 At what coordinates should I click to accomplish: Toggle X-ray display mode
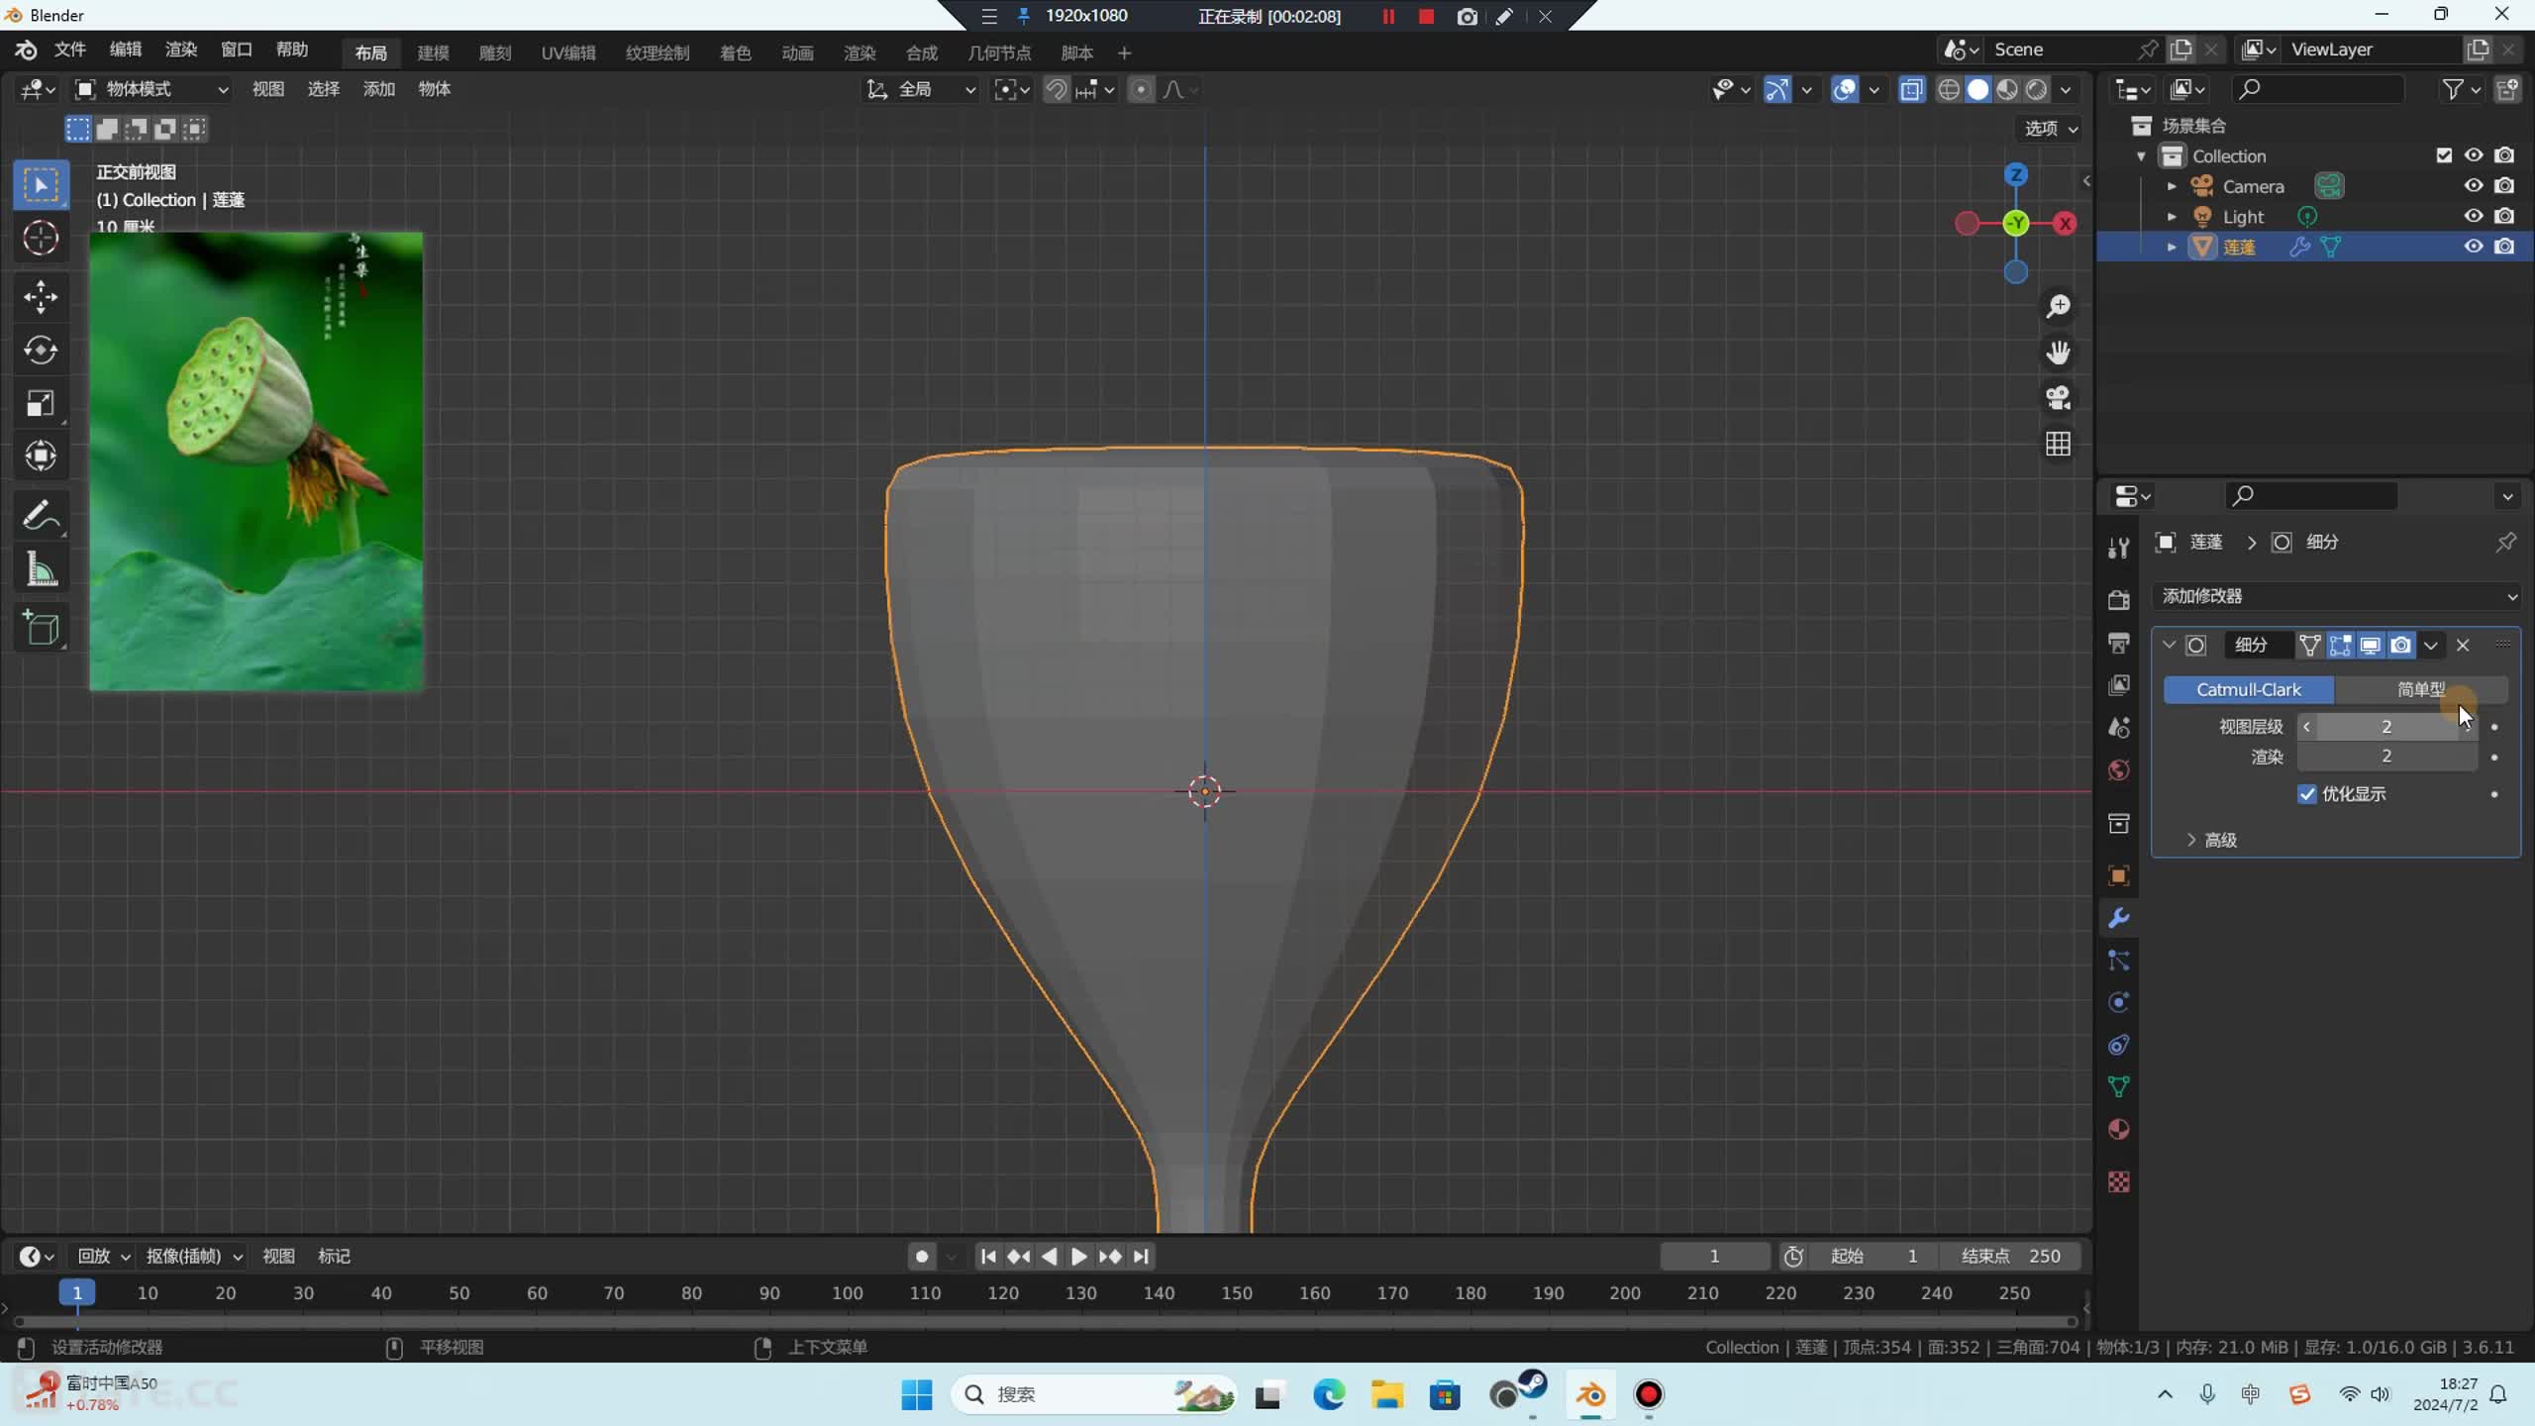1911,90
